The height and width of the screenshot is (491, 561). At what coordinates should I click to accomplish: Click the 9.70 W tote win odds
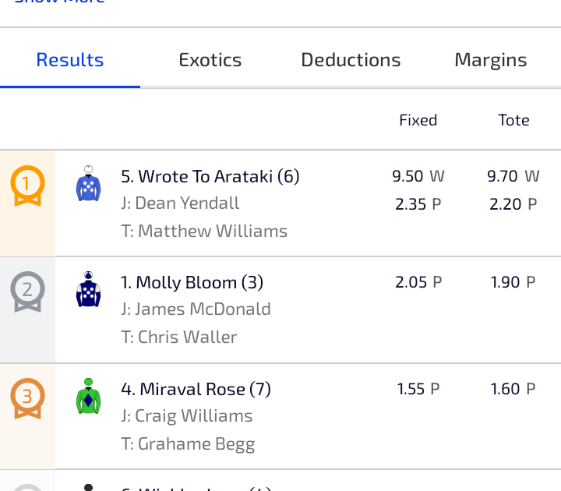(513, 176)
